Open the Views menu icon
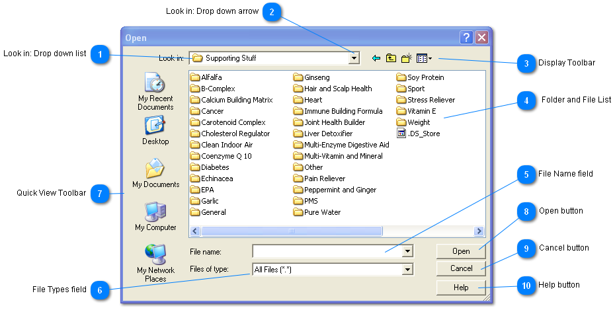 pyautogui.click(x=424, y=58)
